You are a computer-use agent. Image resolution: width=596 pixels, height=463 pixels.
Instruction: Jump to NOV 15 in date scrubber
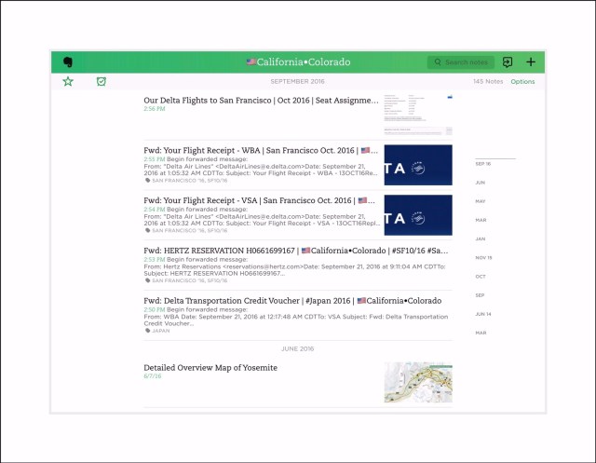click(483, 257)
